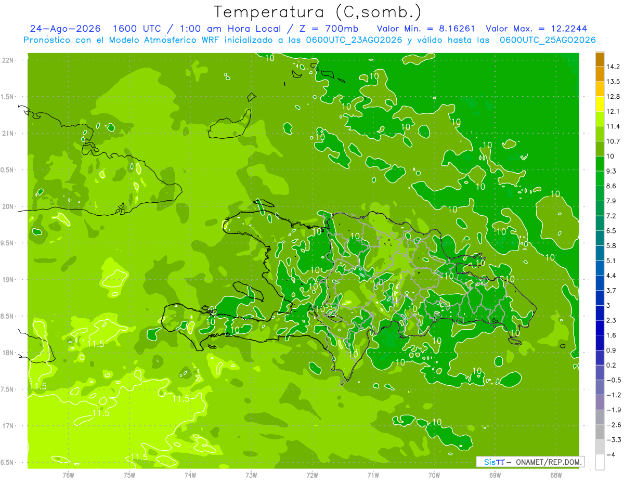The height and width of the screenshot is (482, 624).
Task: Click the '5.1' color bar label
Action: pos(612,260)
